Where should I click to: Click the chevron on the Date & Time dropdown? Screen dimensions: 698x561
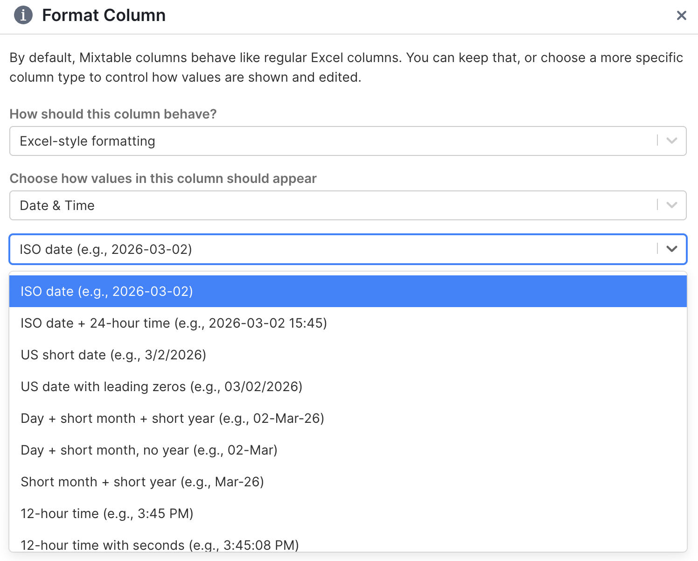click(x=671, y=205)
